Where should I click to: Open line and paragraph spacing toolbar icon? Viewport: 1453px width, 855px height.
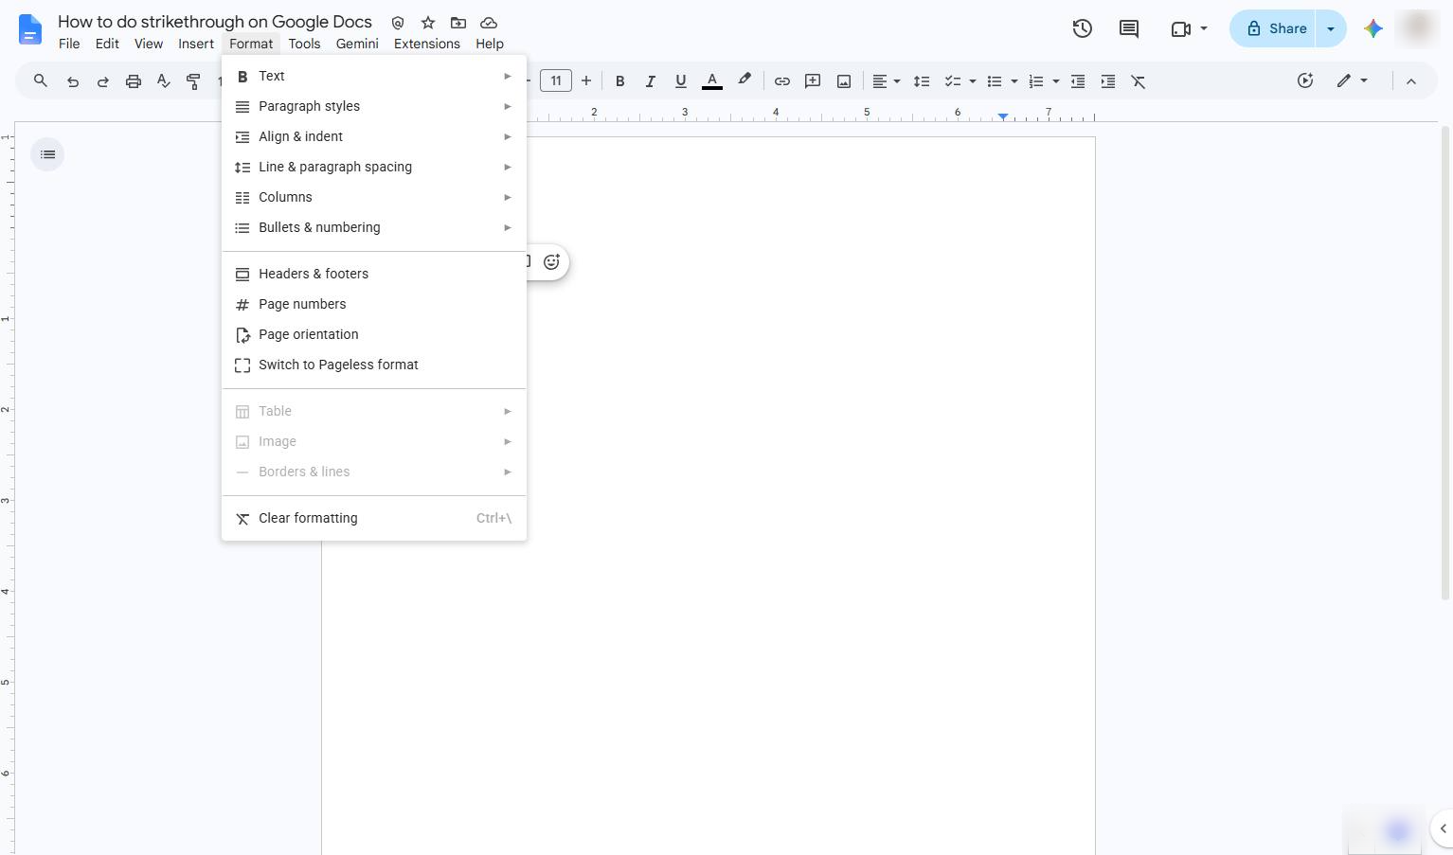click(922, 81)
